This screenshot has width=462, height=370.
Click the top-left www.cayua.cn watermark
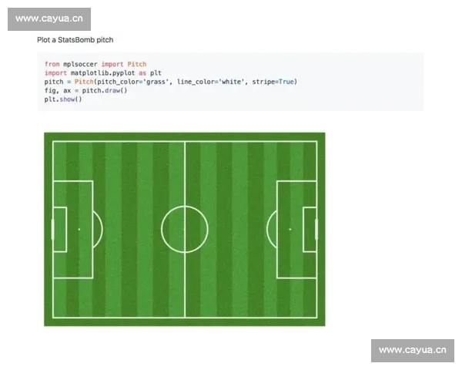pos(49,19)
